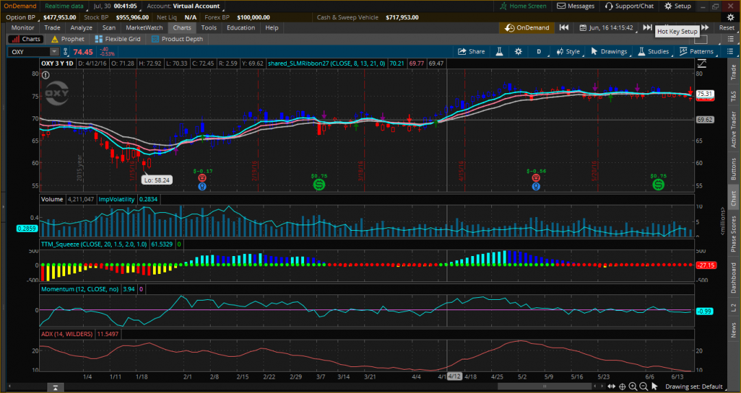Click the OnDemand Reset button

click(727, 28)
